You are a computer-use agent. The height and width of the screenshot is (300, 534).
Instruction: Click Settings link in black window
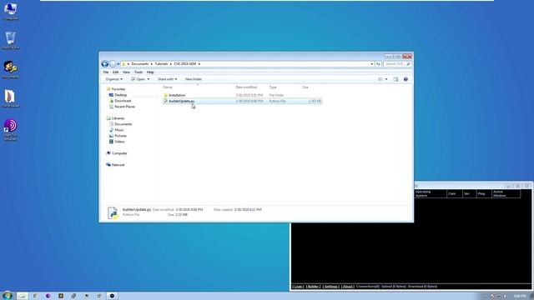pyautogui.click(x=330, y=287)
